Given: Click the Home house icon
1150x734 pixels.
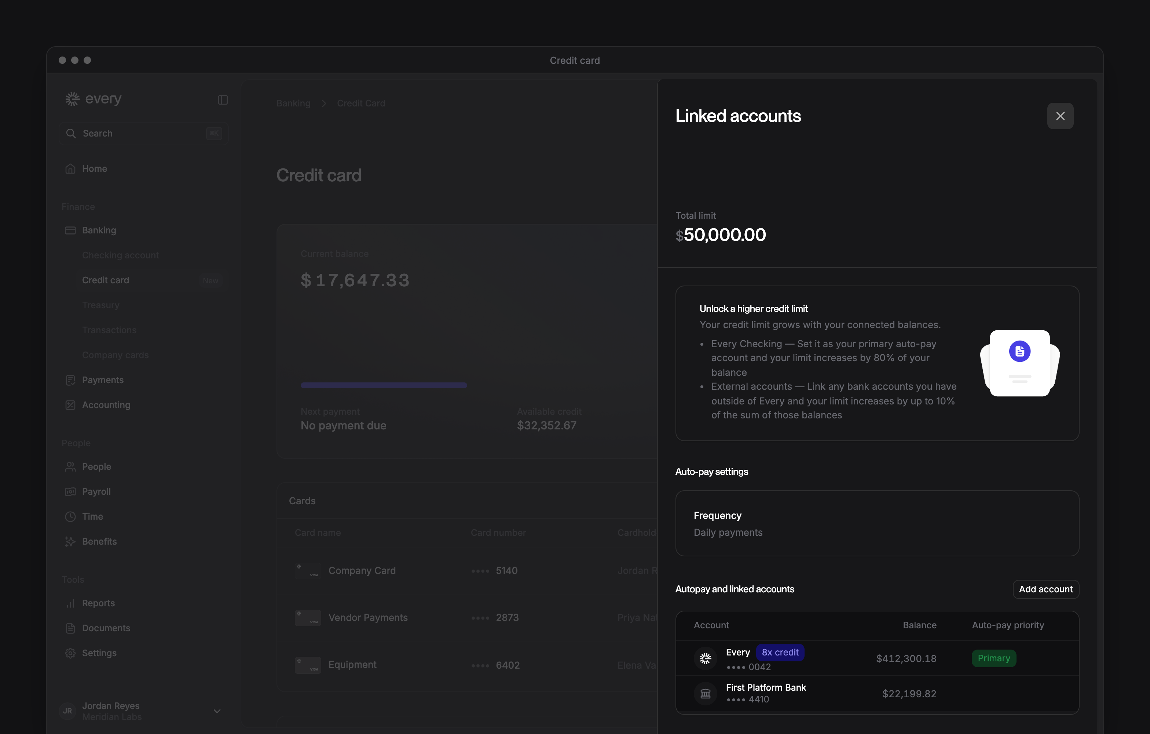Looking at the screenshot, I should tap(70, 169).
